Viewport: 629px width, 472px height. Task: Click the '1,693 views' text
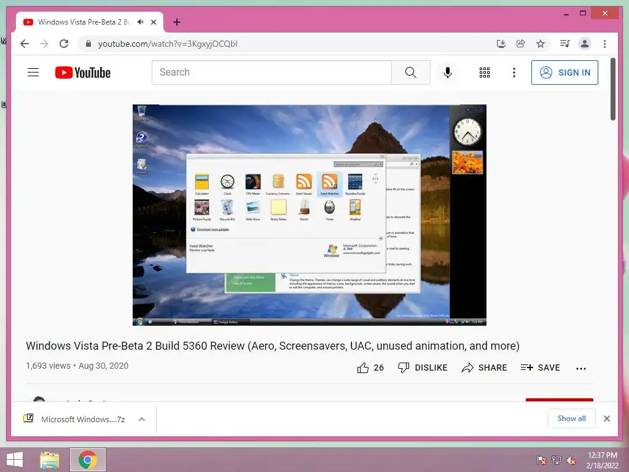(48, 366)
